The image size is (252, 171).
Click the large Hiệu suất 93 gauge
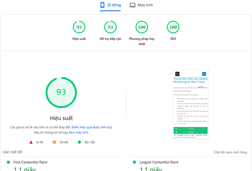(61, 91)
